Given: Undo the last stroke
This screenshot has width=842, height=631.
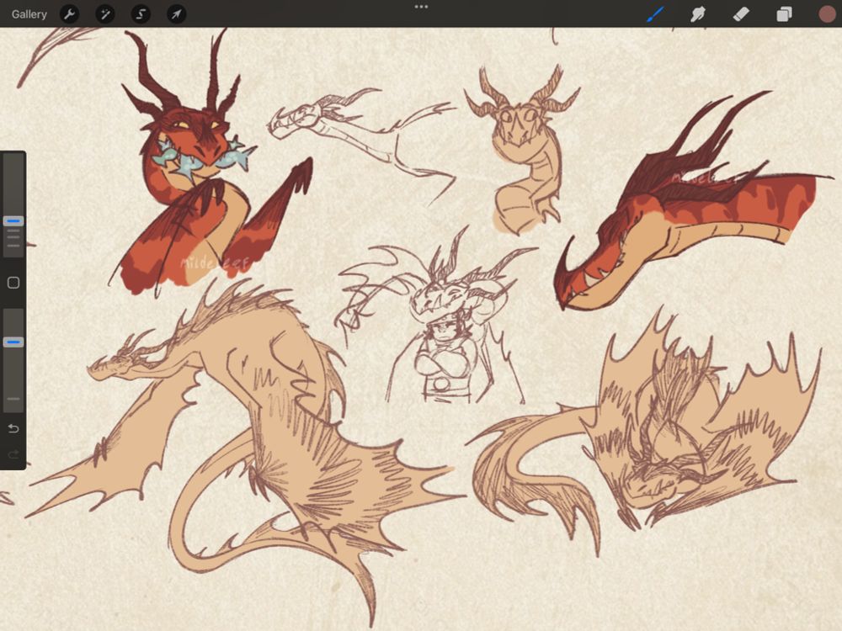Looking at the screenshot, I should point(13,428).
